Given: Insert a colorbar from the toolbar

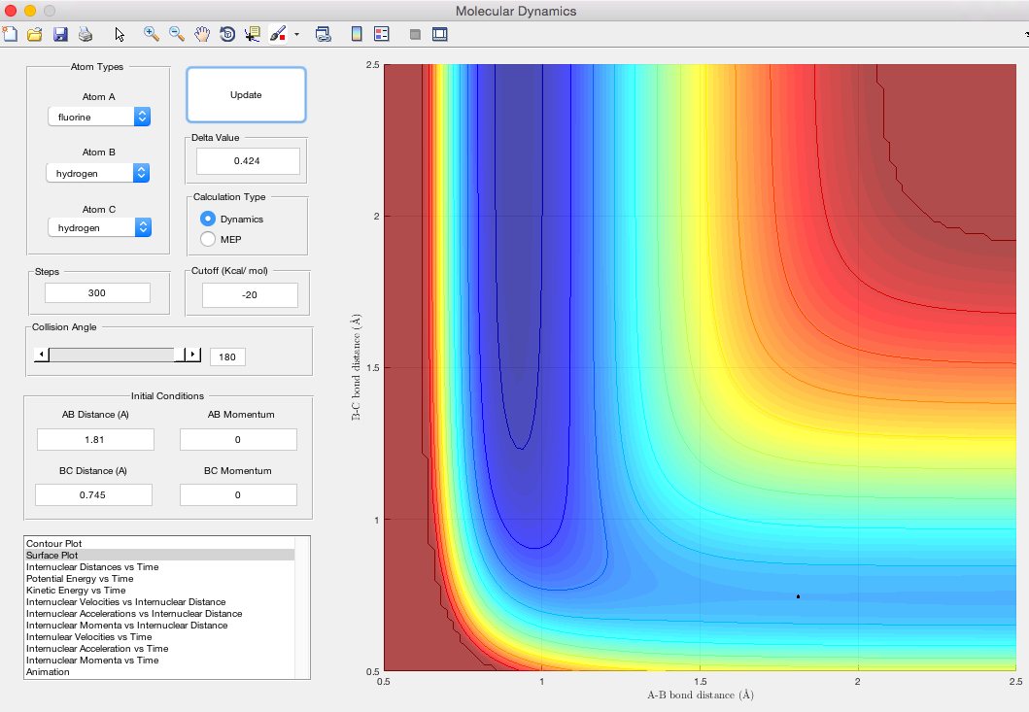Looking at the screenshot, I should (356, 34).
